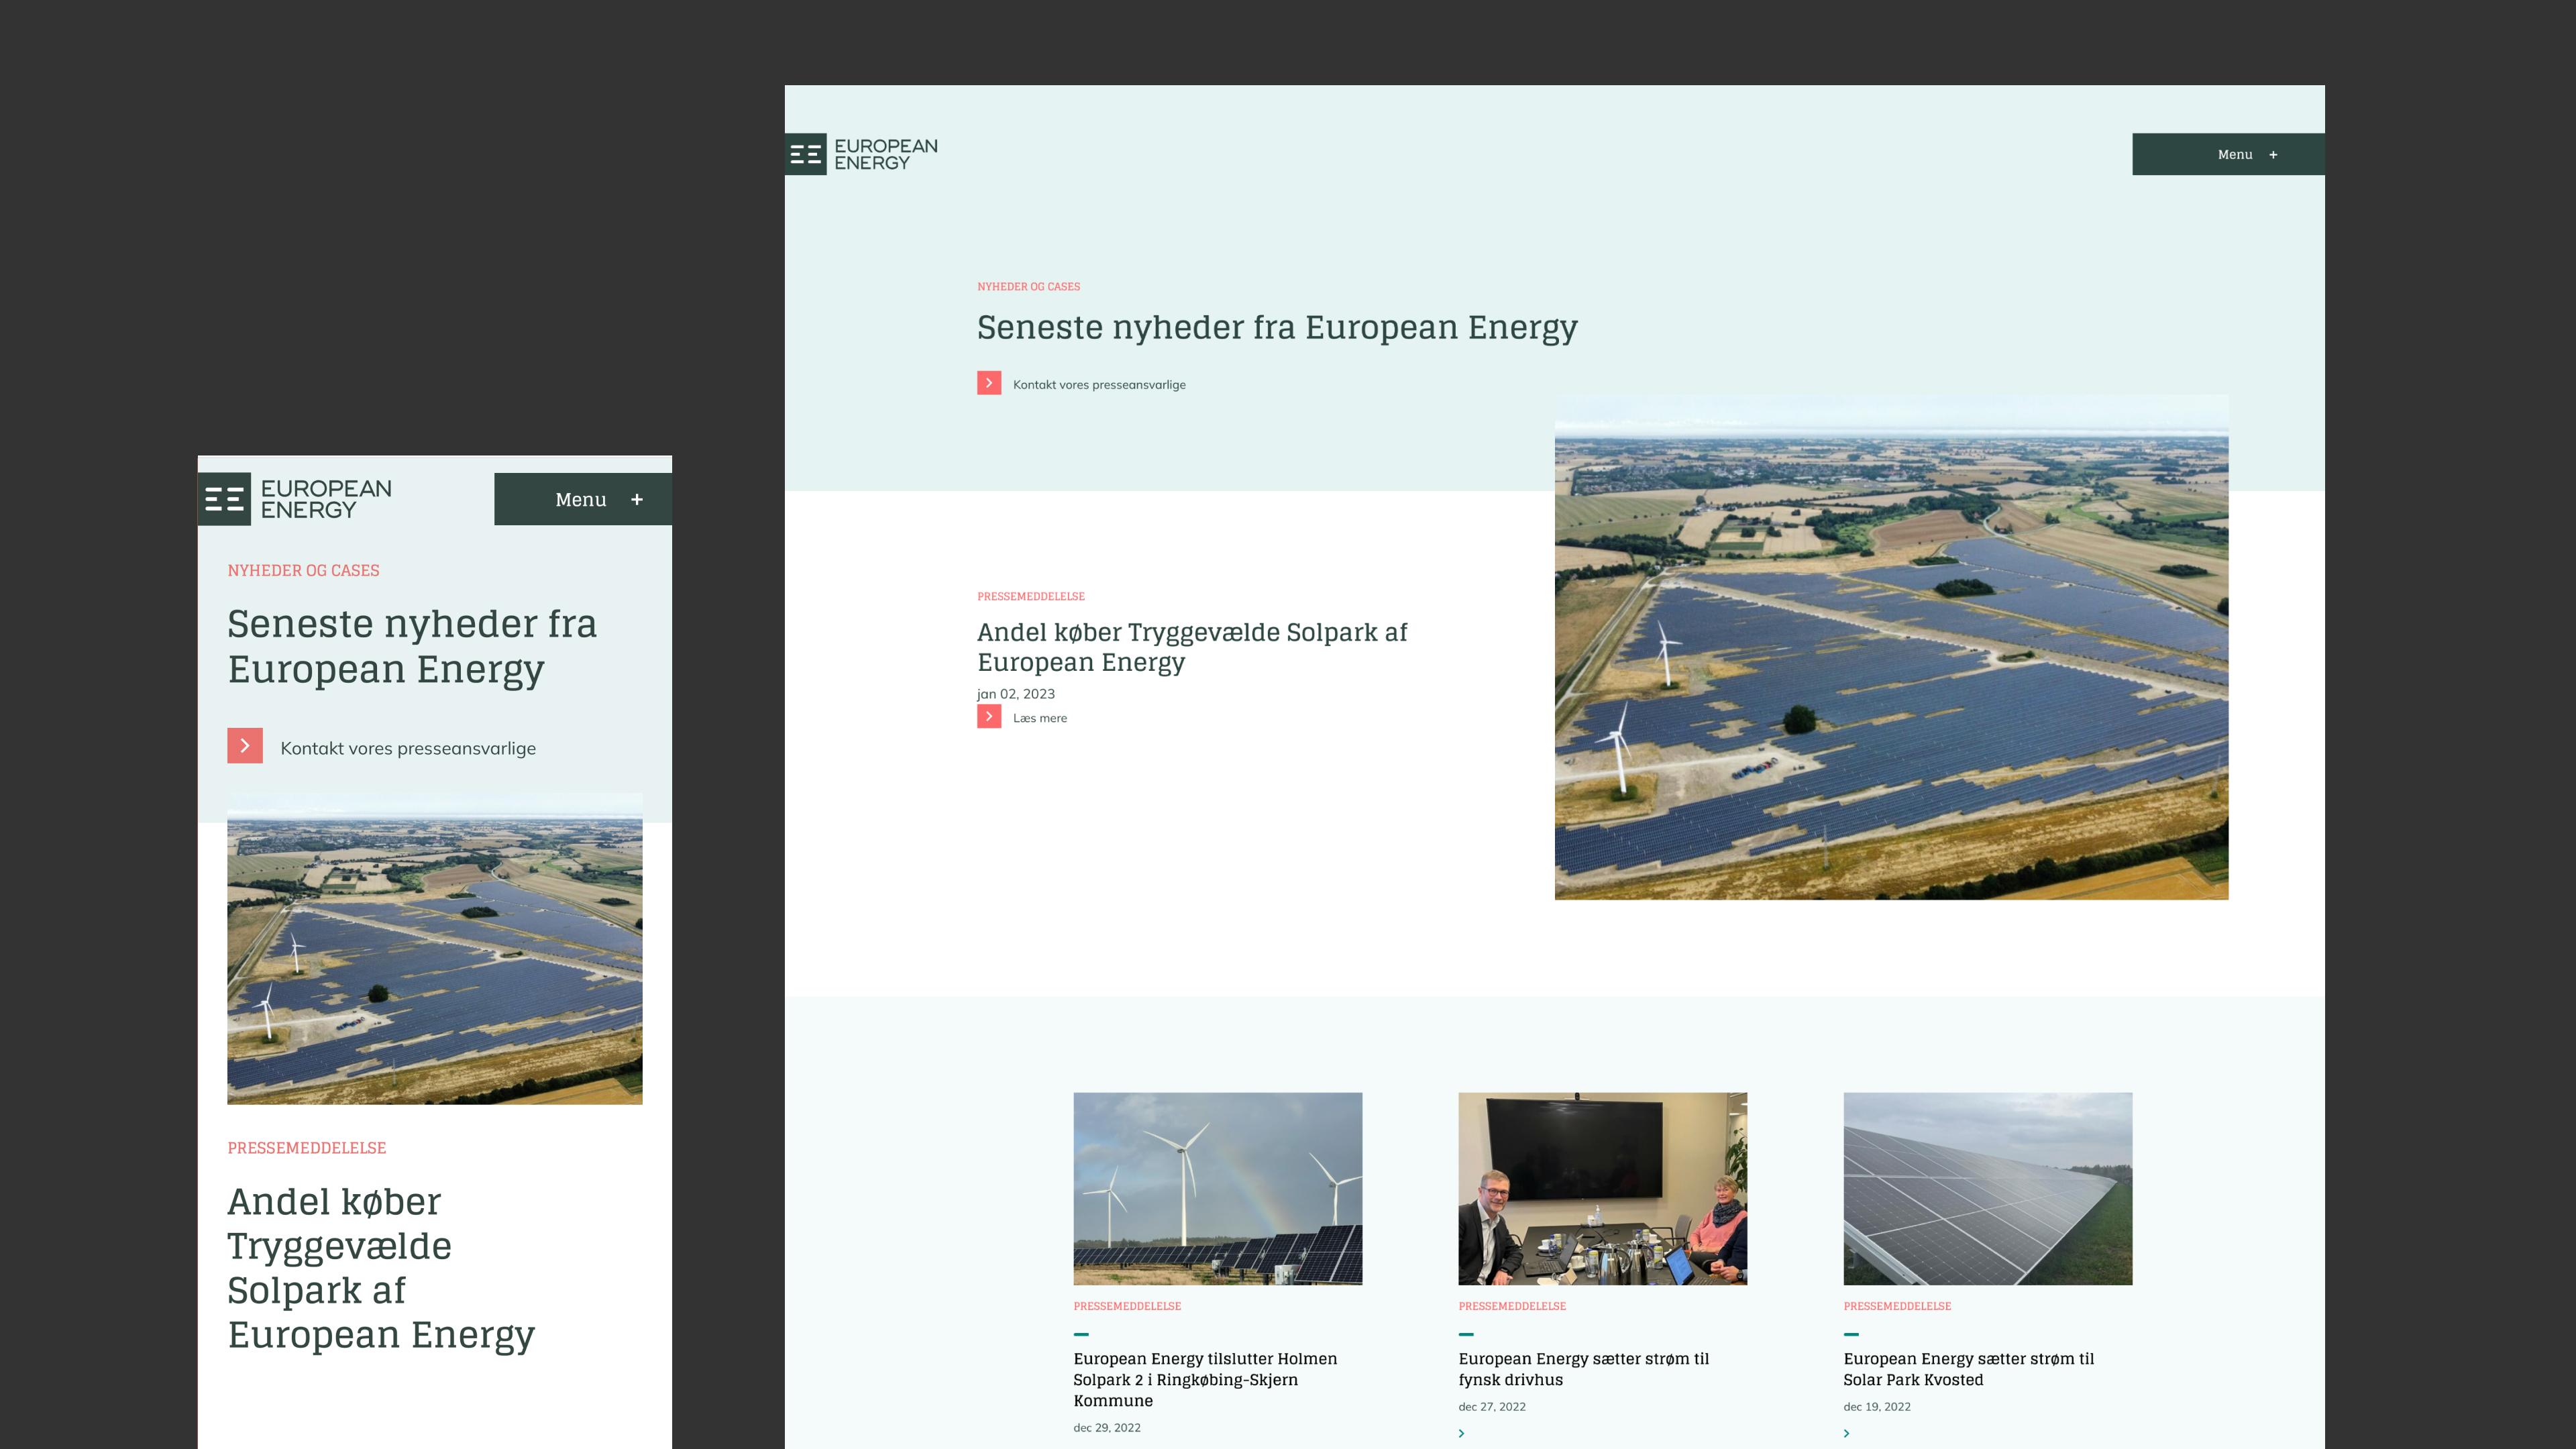The height and width of the screenshot is (1449, 2576).
Task: Click the mobile plus icon beside Menu
Action: 637,499
